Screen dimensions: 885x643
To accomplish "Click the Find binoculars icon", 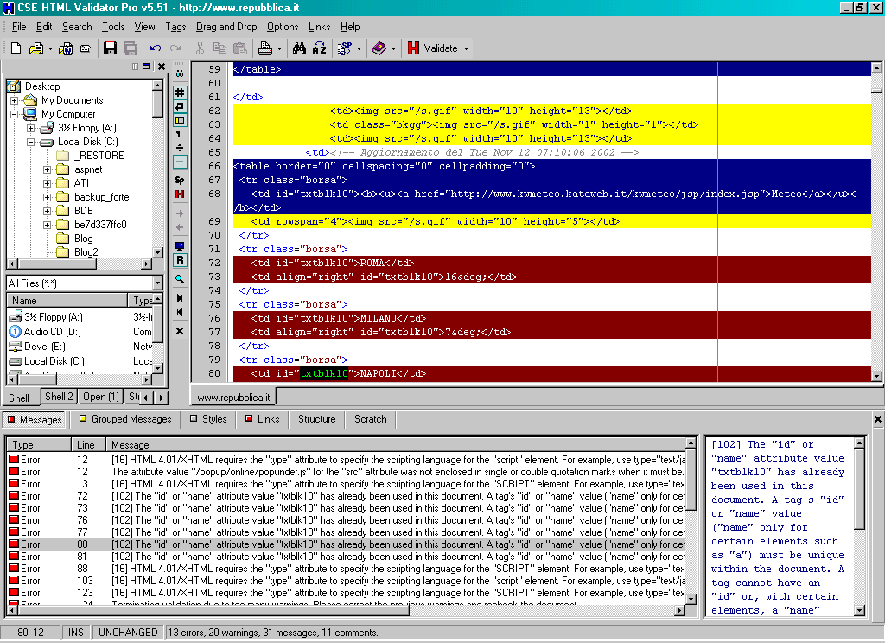I will point(300,48).
